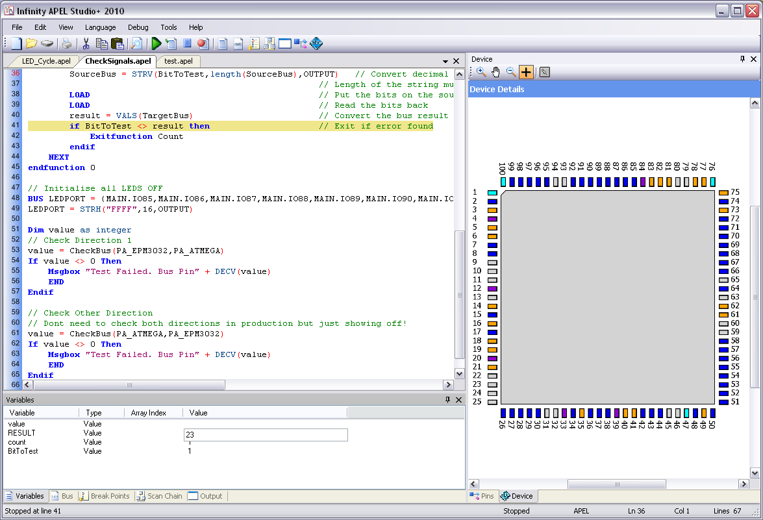Open the Break Points tab
Viewport: 763px width, 520px height.
[x=105, y=496]
